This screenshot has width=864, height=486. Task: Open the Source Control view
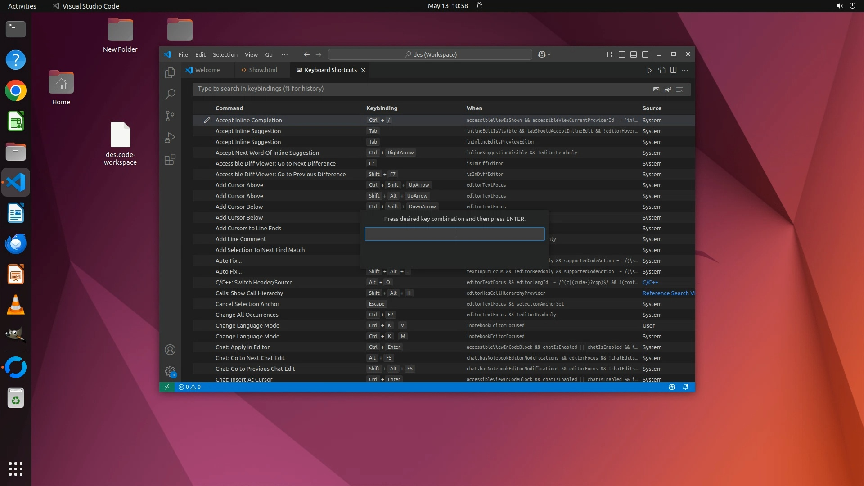tap(170, 116)
